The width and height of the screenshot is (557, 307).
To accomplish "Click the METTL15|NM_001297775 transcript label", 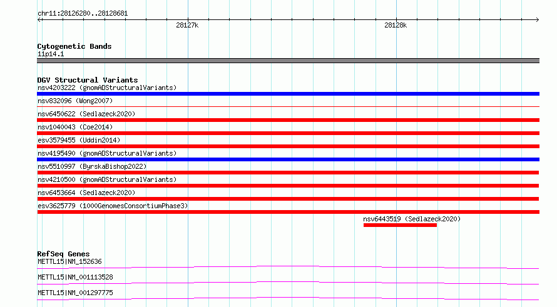I will coord(75,293).
